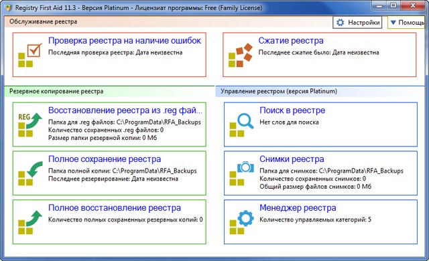Click 'Управление реестром (версия Platinum)' header
This screenshot has width=429, height=261.
point(279,91)
